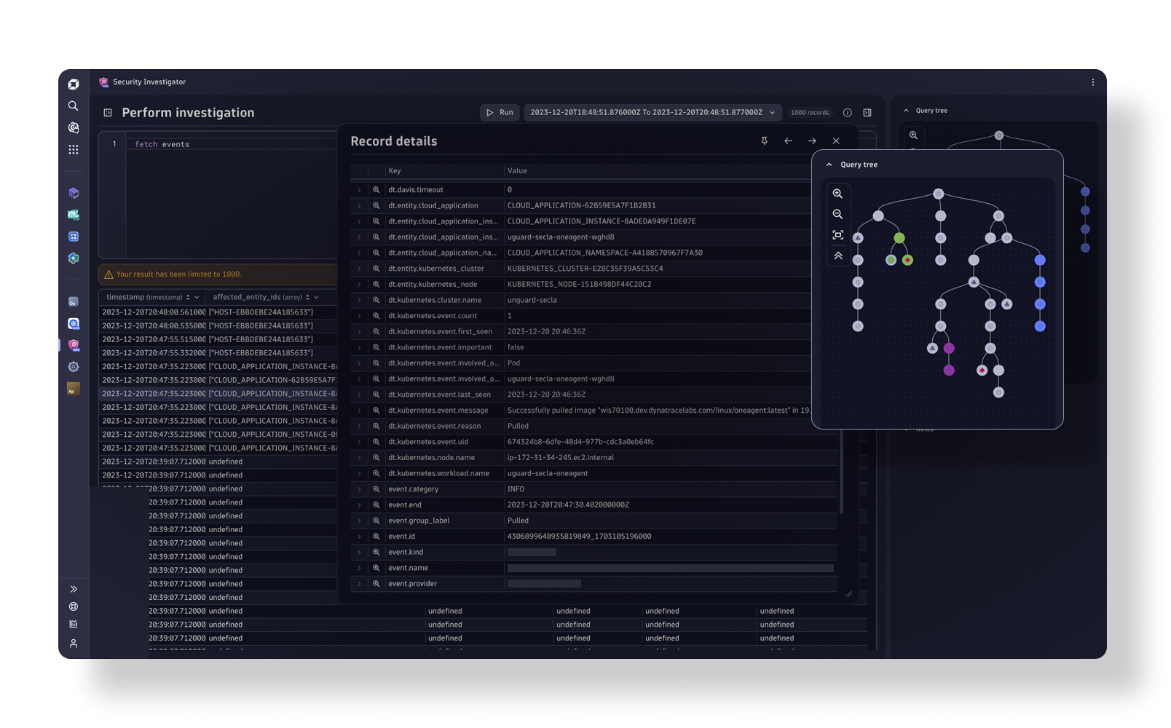Fit Query tree to screen icon
The height and width of the screenshot is (728, 1171).
[837, 235]
